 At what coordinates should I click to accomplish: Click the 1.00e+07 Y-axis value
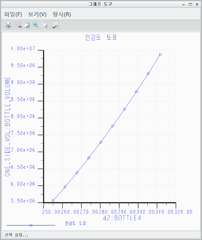pyautogui.click(x=23, y=49)
